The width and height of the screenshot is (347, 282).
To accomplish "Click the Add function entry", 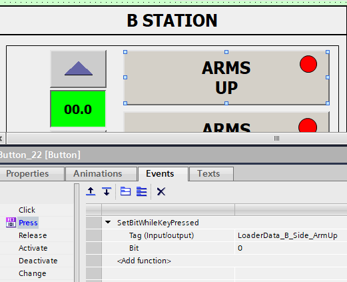I will tap(144, 261).
